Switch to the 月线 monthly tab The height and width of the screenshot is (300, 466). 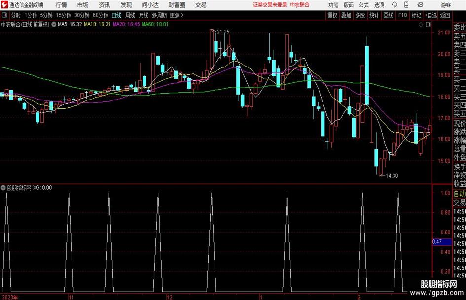[x=143, y=15]
